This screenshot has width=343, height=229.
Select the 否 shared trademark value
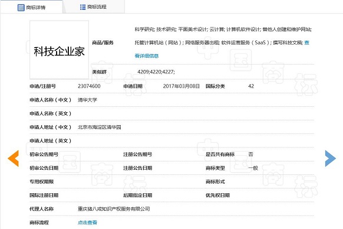[250, 154]
